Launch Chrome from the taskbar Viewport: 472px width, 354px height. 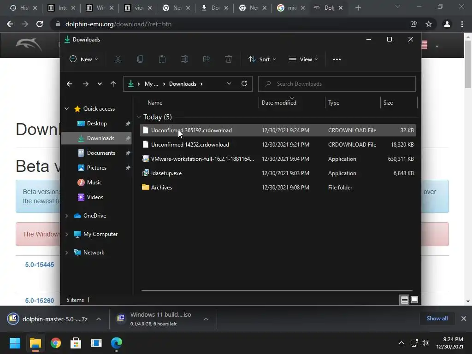coord(56,343)
